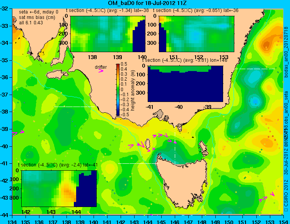This screenshot has height=224, width=290.
Task: Click the t section title with lat=-36
Action: [196, 10]
